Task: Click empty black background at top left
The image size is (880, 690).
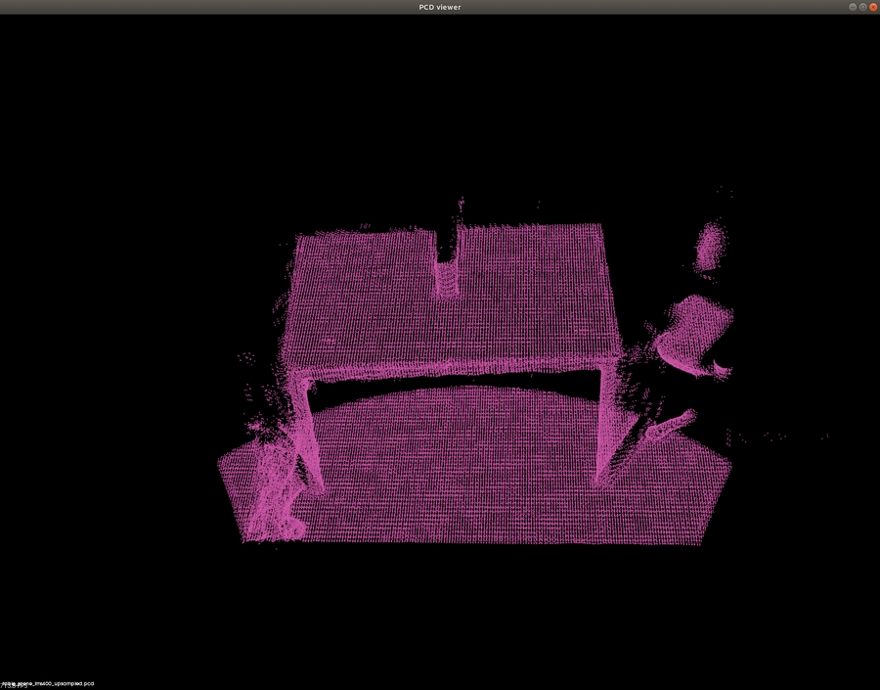Action: click(98, 98)
